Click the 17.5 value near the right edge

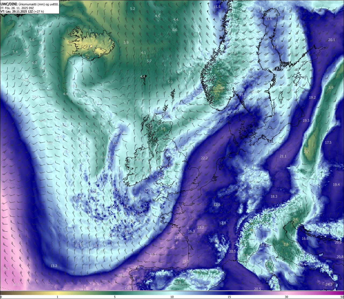pos(328,143)
